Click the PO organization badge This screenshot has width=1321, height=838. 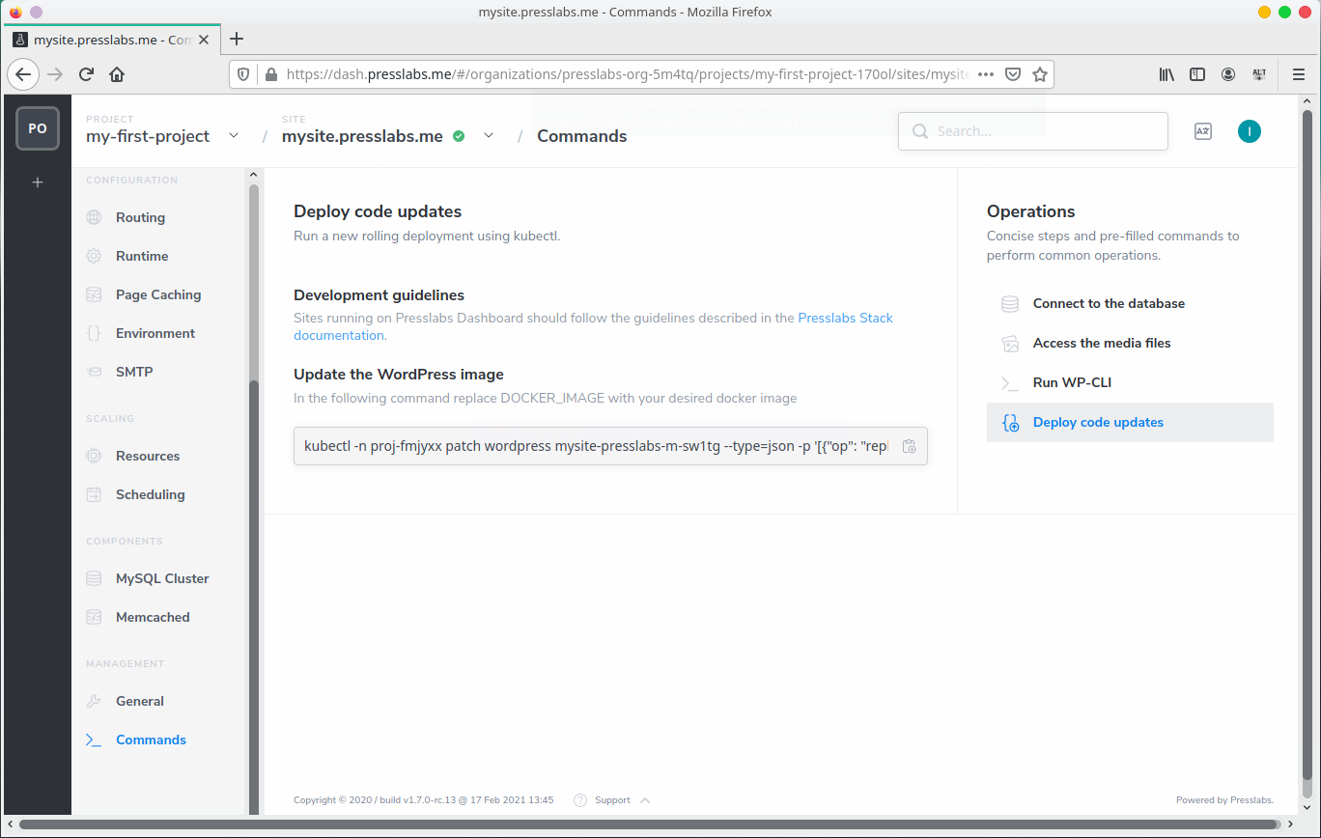point(38,128)
